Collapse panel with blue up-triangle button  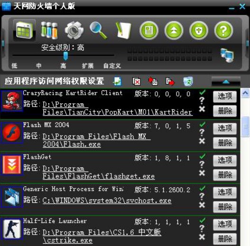(x=226, y=82)
